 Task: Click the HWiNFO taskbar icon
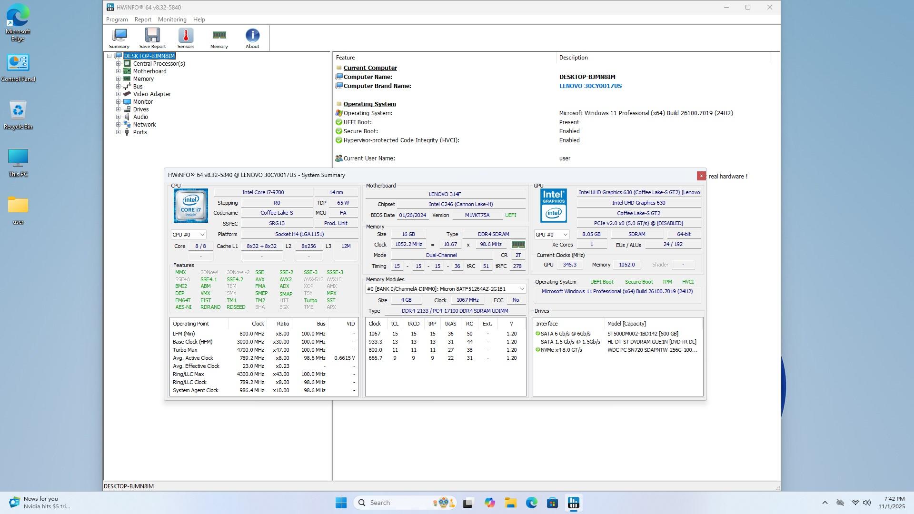point(574,503)
